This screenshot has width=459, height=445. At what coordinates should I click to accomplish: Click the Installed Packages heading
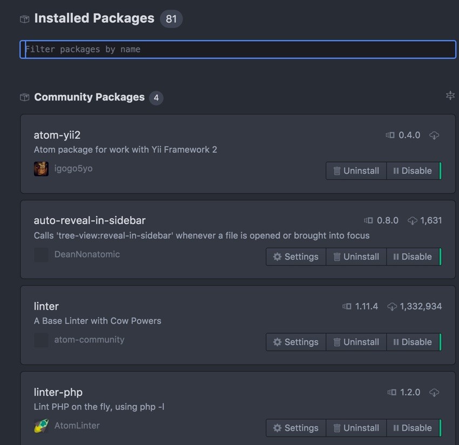[94, 18]
